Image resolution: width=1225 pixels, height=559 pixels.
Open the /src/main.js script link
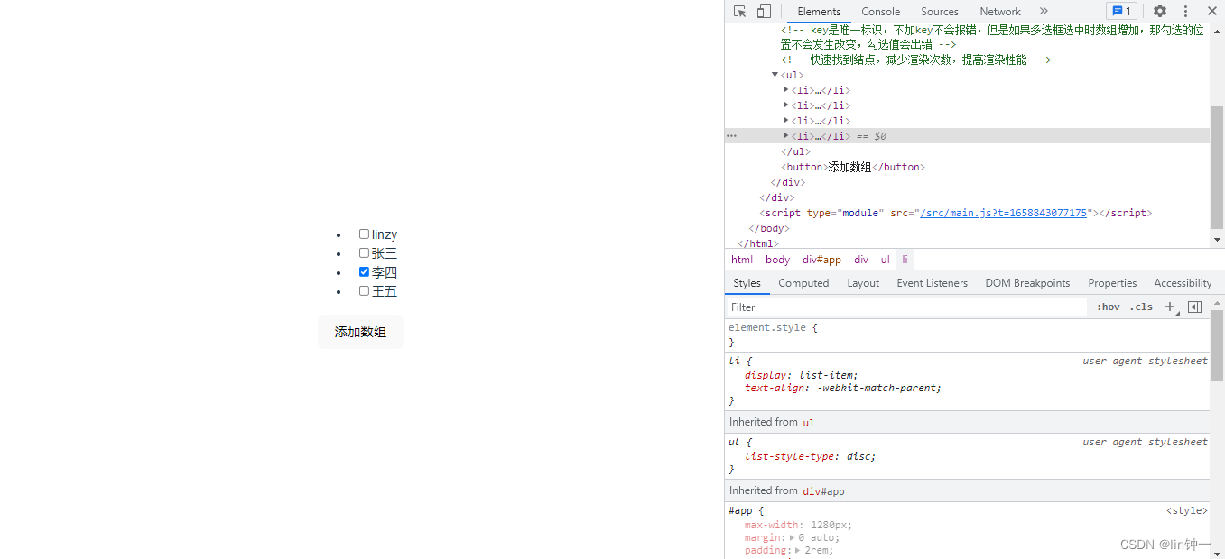click(1003, 213)
